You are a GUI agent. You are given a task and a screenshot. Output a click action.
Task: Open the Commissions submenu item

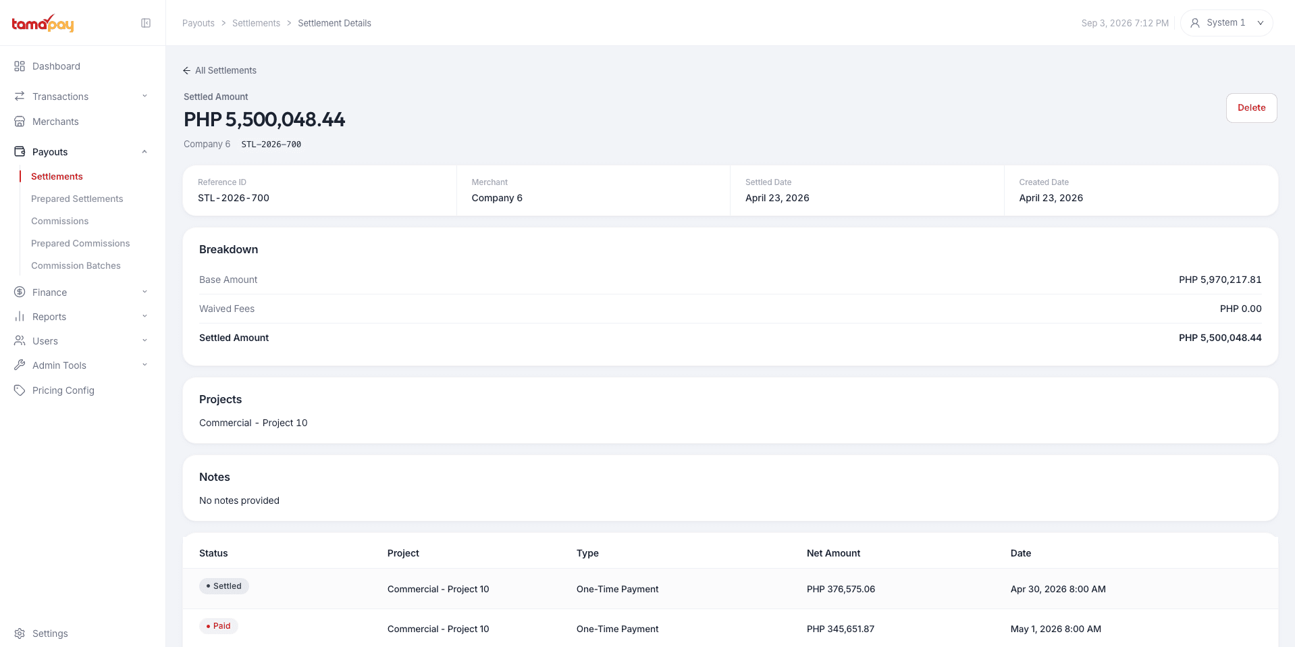tap(59, 221)
